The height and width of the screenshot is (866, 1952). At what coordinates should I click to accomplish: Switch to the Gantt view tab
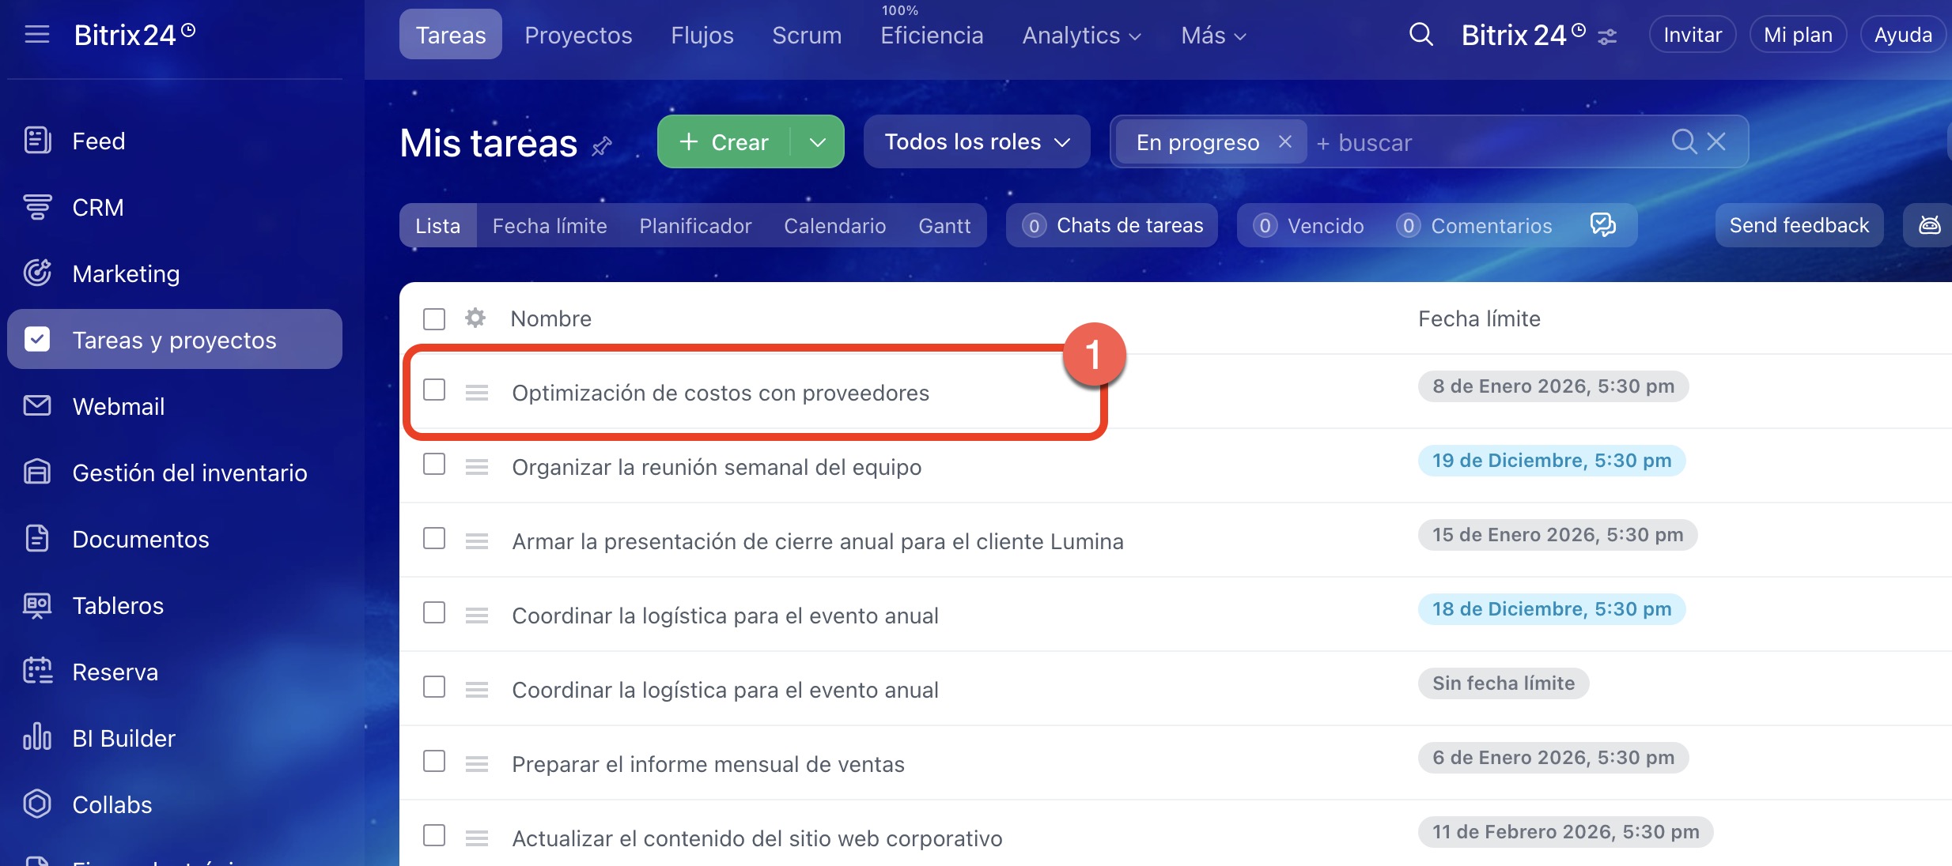tap(944, 226)
